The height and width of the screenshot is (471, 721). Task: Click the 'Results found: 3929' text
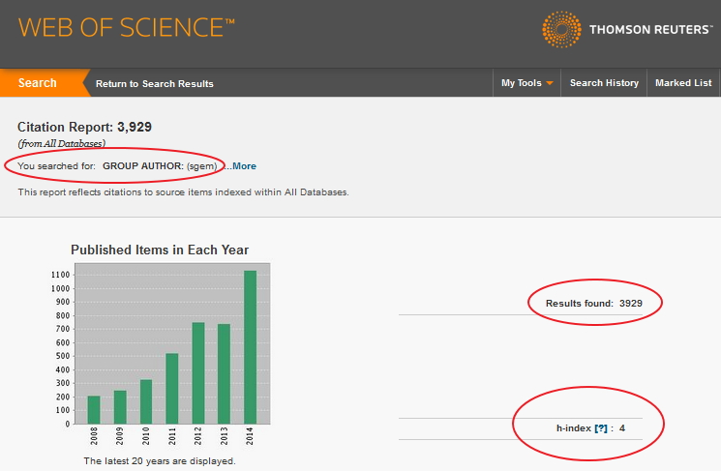click(593, 304)
